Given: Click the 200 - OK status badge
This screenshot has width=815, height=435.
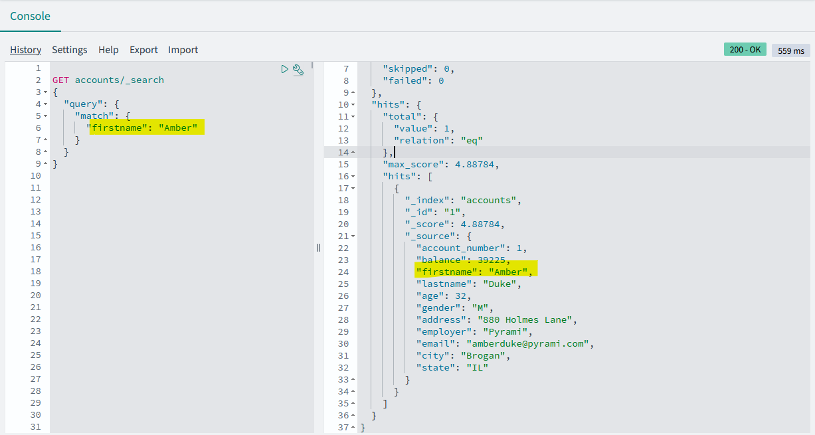Looking at the screenshot, I should pyautogui.click(x=745, y=50).
